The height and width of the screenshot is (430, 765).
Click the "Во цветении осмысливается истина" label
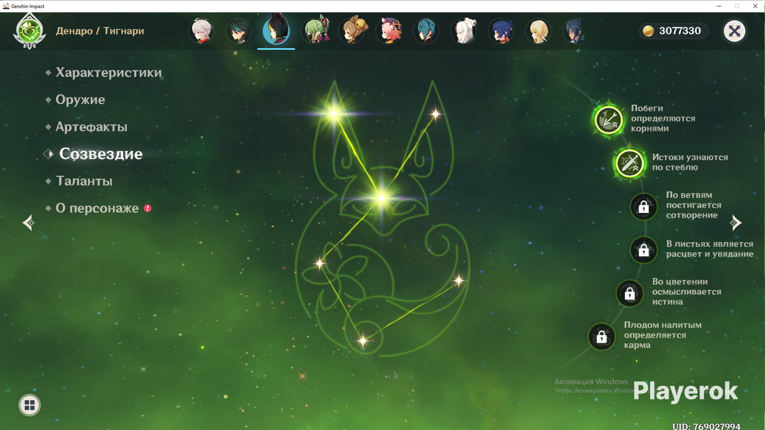point(686,292)
